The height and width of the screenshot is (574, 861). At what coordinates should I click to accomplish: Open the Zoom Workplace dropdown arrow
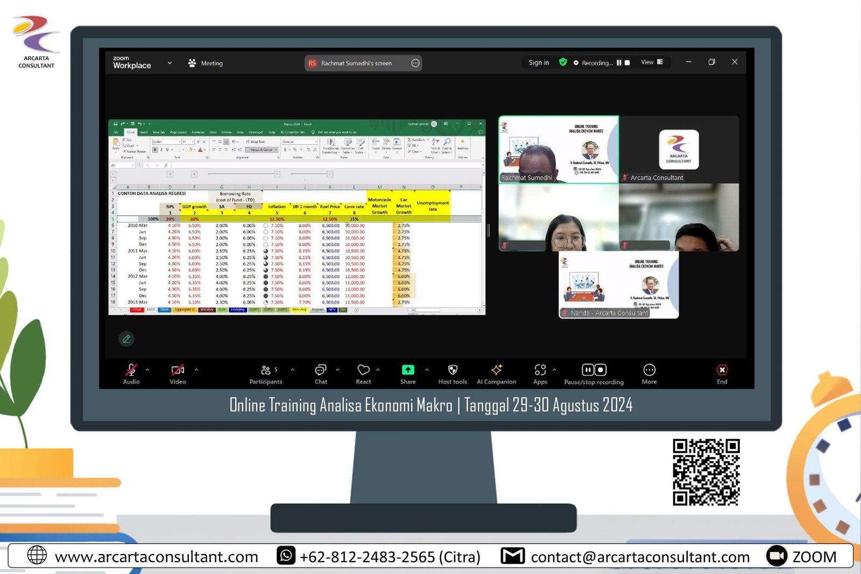pos(170,63)
